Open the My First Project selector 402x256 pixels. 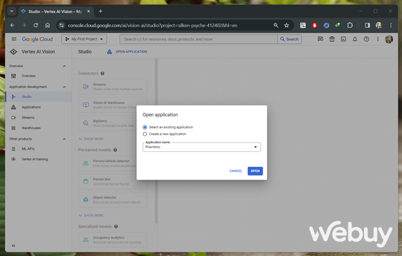pyautogui.click(x=84, y=39)
